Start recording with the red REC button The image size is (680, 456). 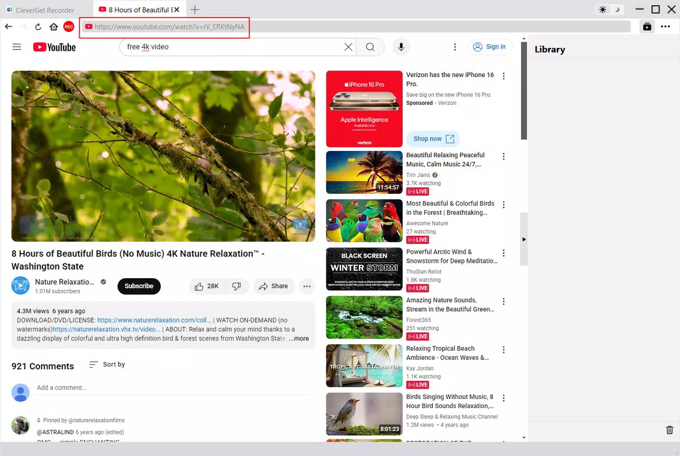(x=68, y=27)
